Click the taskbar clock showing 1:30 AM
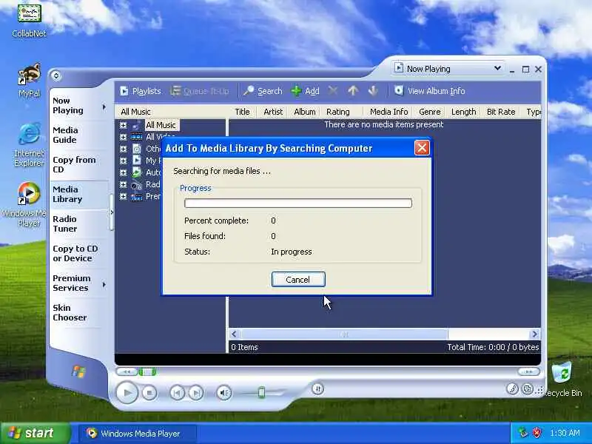 565,433
